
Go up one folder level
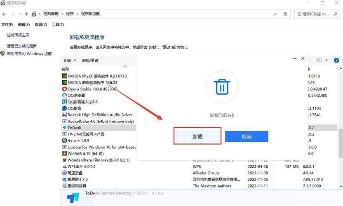[27, 14]
